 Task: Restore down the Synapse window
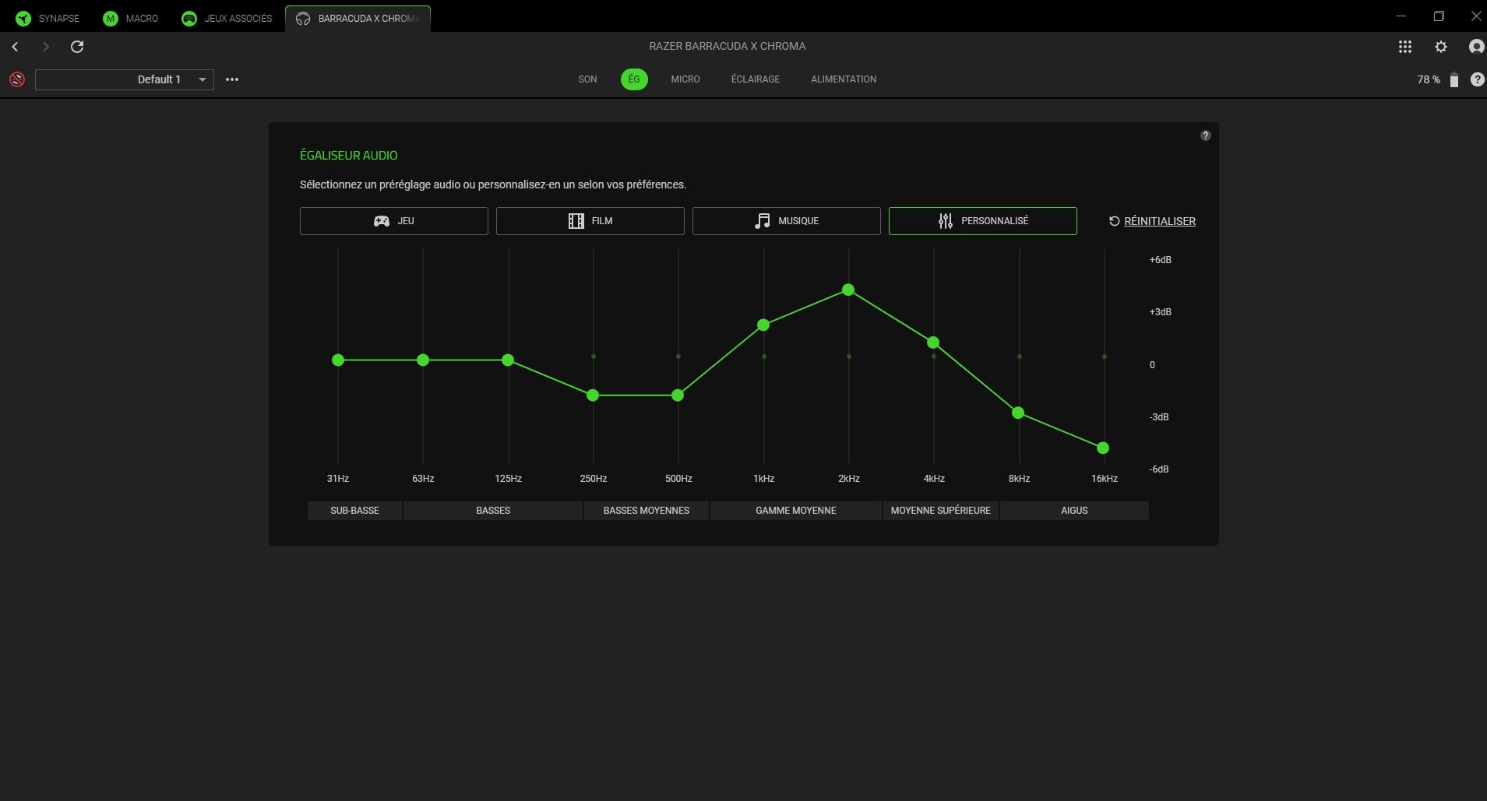(x=1439, y=16)
